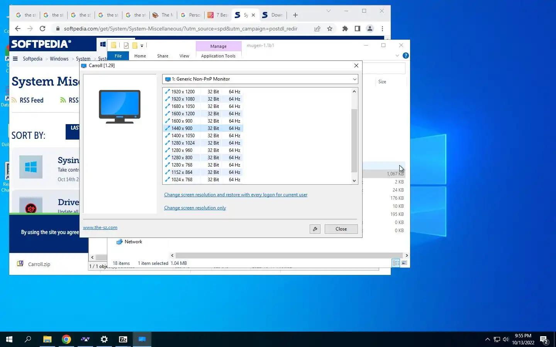556x347 pixels.
Task: Select the 1280 x 960 resolution row
Action: 203,150
